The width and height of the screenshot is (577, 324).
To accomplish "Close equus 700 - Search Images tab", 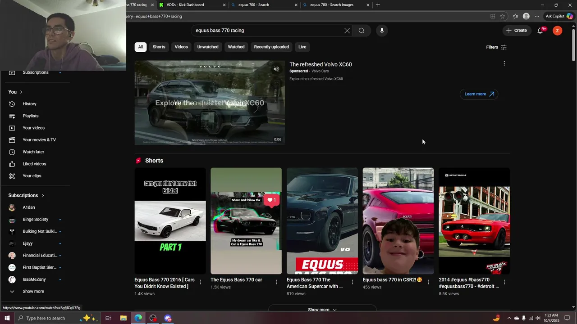I will [368, 5].
